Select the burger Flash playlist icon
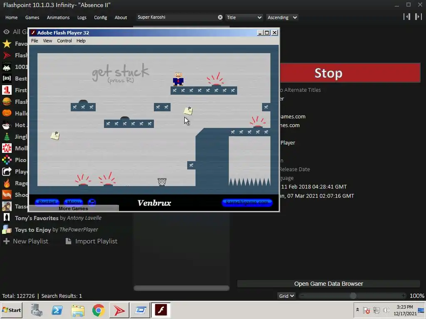Viewport: 426px width, 319px height. (x=7, y=102)
